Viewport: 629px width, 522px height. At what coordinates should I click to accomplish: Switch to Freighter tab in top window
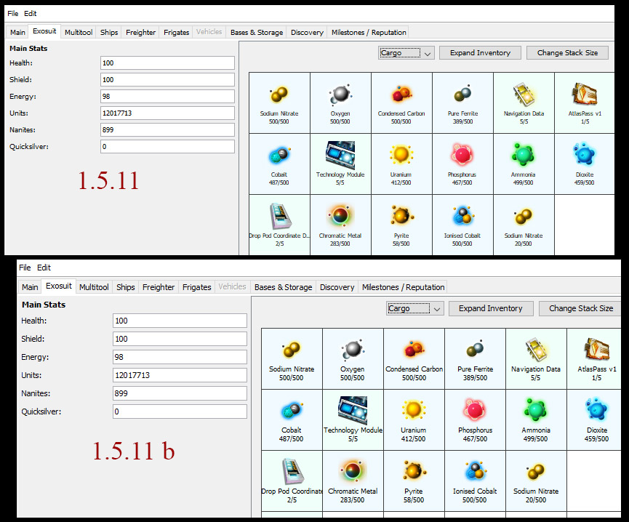point(140,32)
